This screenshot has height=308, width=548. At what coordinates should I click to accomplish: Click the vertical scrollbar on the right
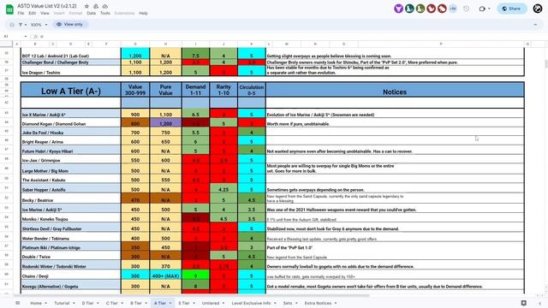545,64
